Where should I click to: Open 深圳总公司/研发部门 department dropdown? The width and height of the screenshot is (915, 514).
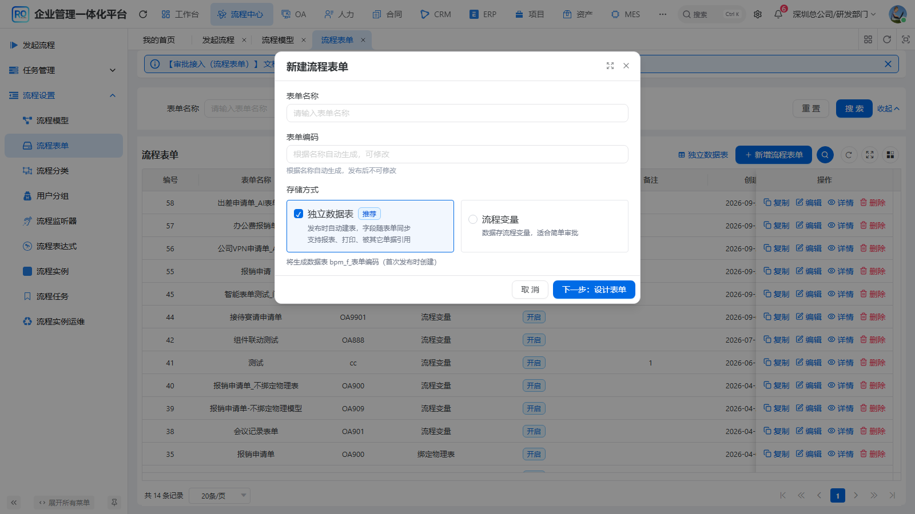tap(834, 14)
